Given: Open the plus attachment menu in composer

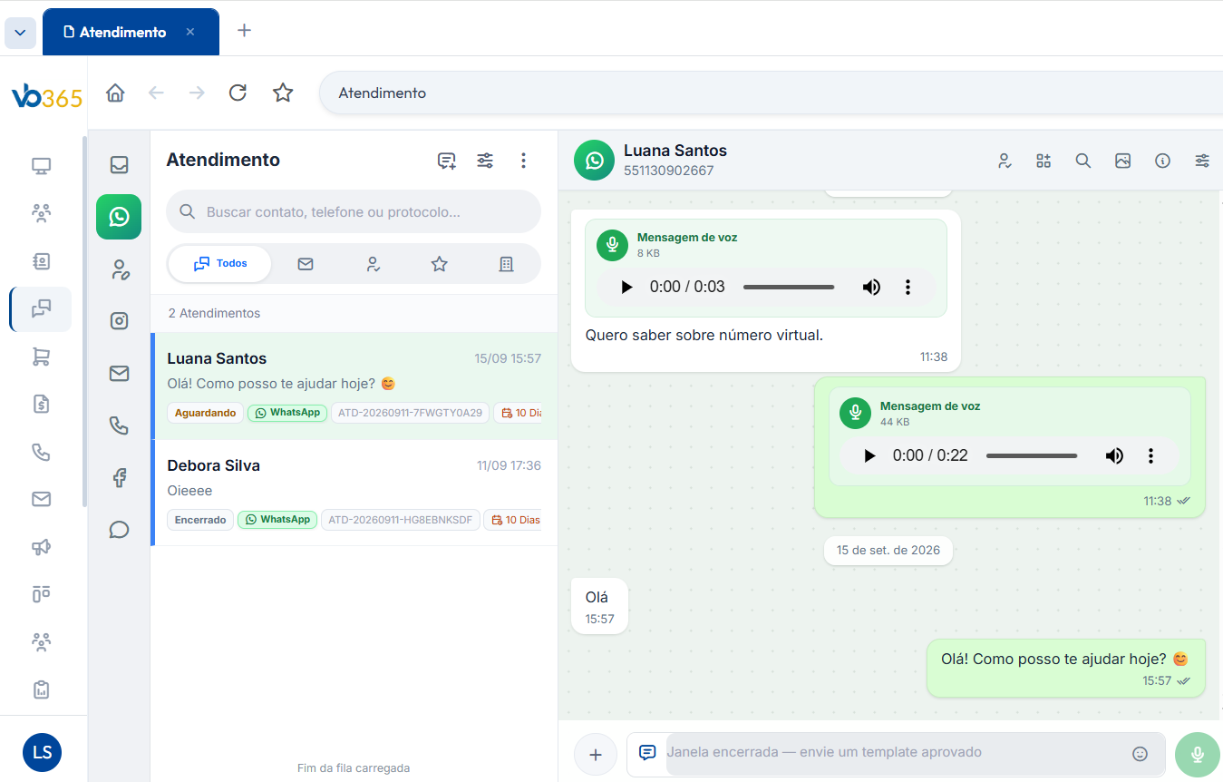Looking at the screenshot, I should click(x=596, y=754).
